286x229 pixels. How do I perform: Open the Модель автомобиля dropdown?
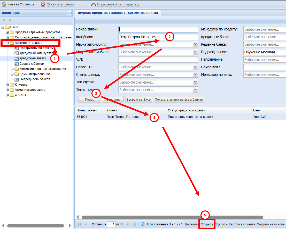pyautogui.click(x=195, y=52)
